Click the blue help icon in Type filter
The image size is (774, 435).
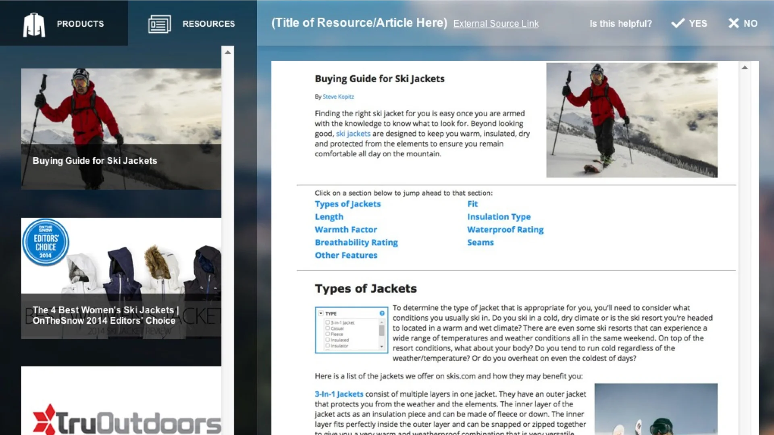[382, 313]
